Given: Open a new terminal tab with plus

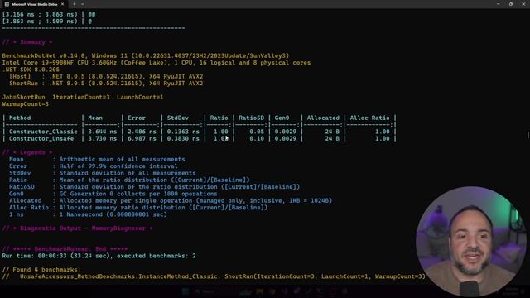Looking at the screenshot, I should [75, 4].
